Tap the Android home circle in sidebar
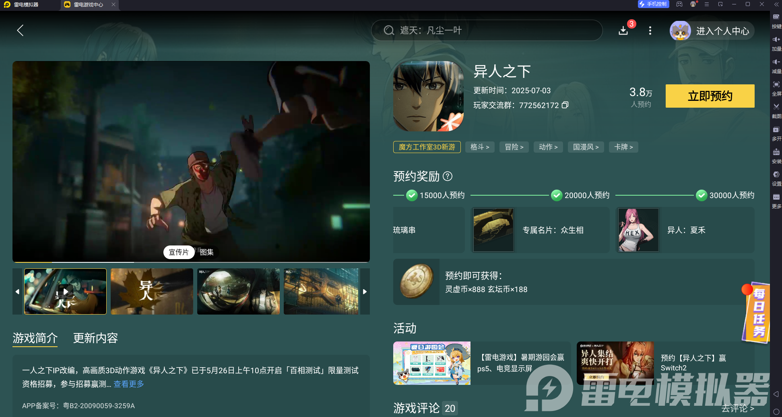 [776, 412]
